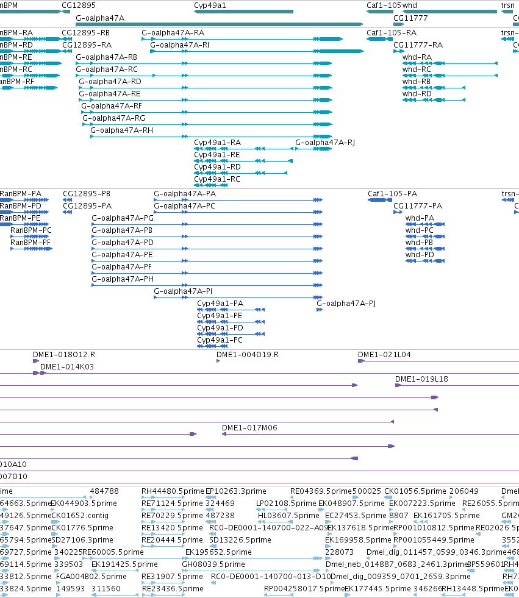Click protein G-oalpha47A-PH
Image resolution: width=519 pixels, height=598 pixels.
click(123, 279)
